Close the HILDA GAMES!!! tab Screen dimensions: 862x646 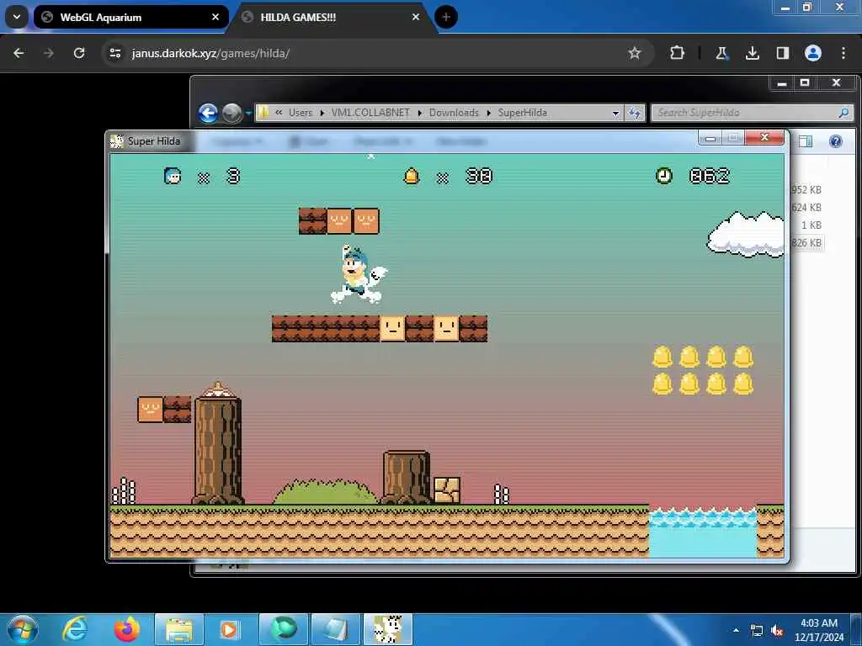click(x=416, y=17)
